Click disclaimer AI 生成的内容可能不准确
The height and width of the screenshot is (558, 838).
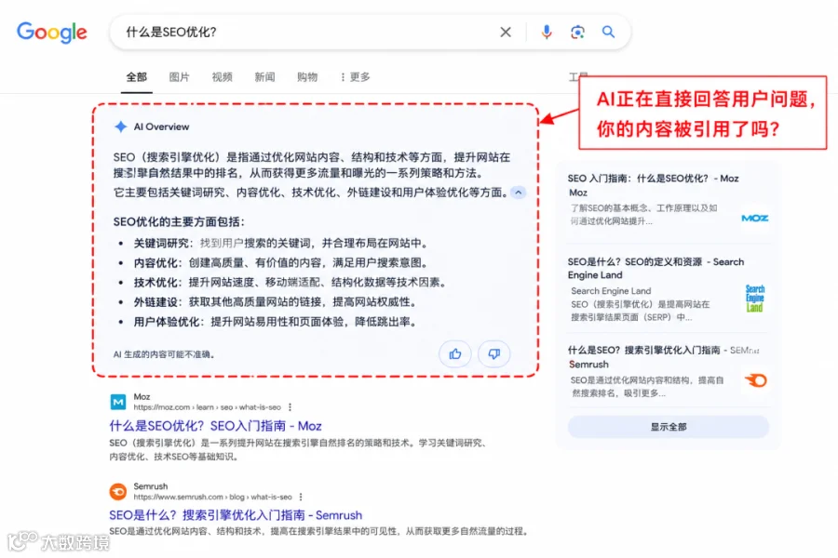point(164,354)
